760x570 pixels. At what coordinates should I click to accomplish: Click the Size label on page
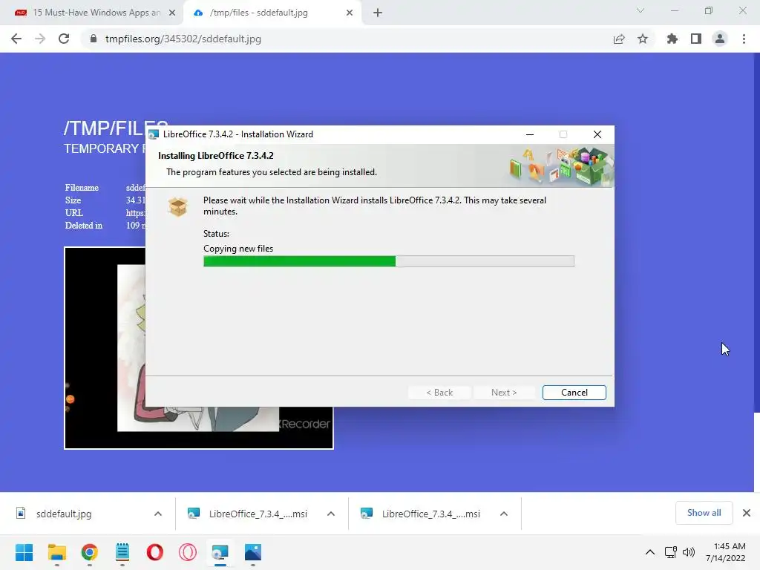coord(73,200)
